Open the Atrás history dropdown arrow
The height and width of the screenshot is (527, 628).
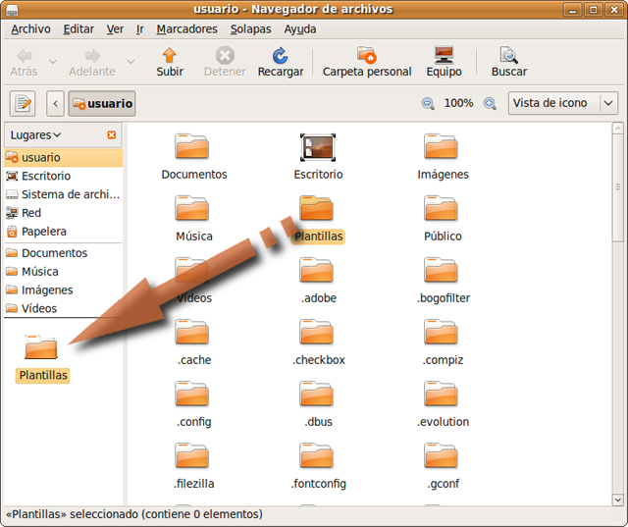point(53,61)
